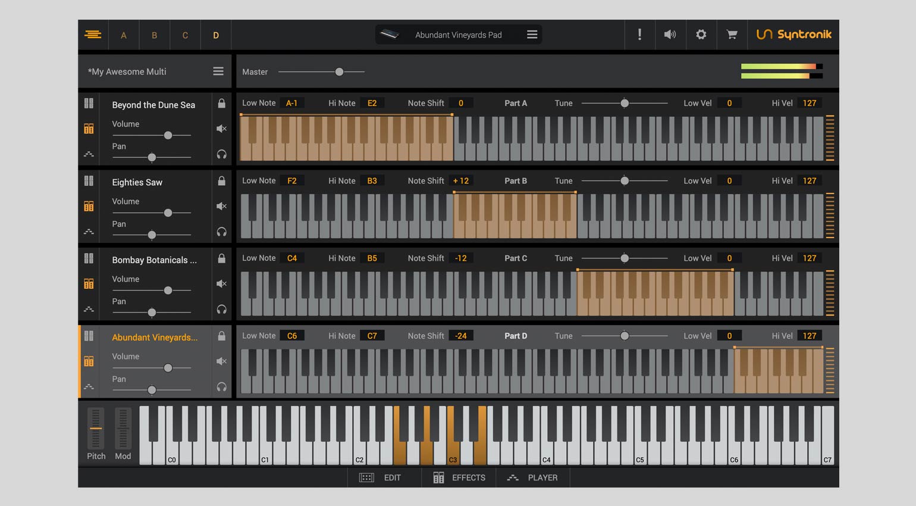Switch to the EFFECTS view
Image resolution: width=916 pixels, height=506 pixels.
click(459, 477)
